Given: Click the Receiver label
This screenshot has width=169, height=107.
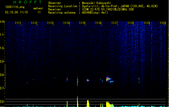Looking at the screenshot, I should (x=55, y=9).
